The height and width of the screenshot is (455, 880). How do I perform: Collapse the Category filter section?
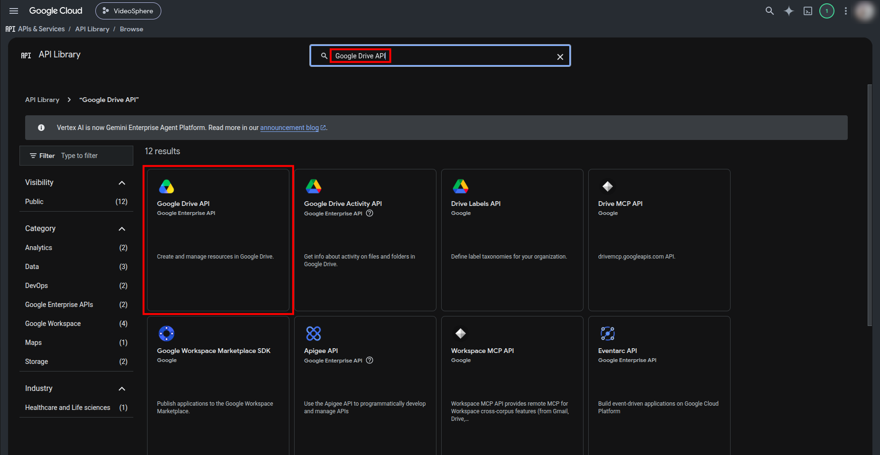tap(122, 229)
